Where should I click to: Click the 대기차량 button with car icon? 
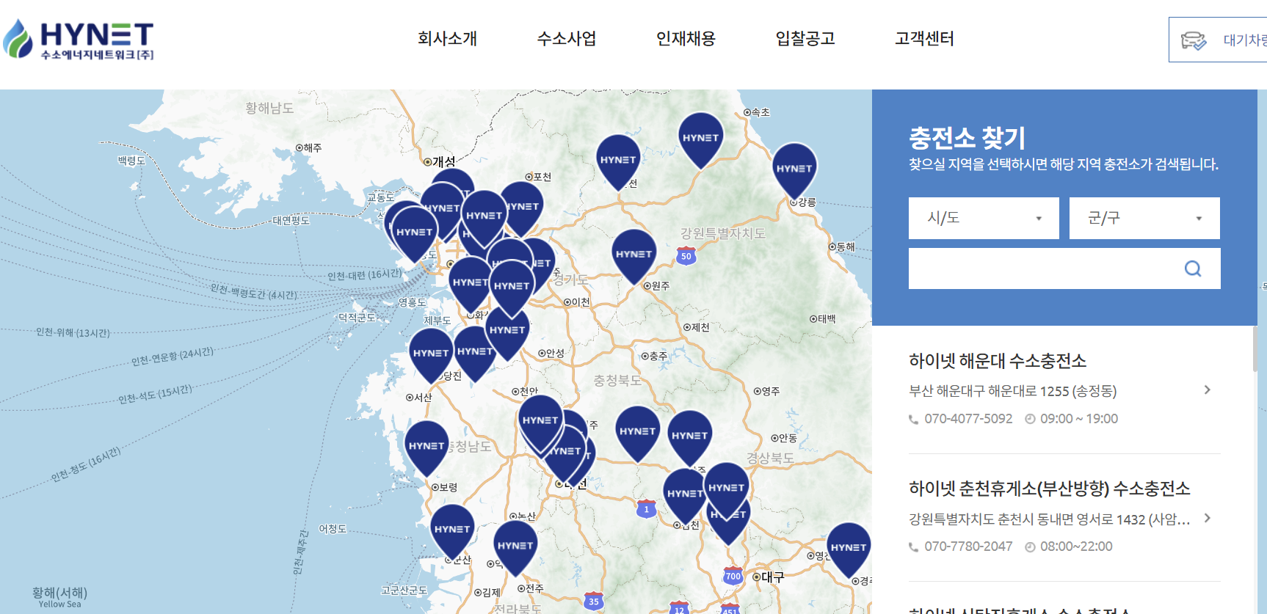click(x=1219, y=40)
